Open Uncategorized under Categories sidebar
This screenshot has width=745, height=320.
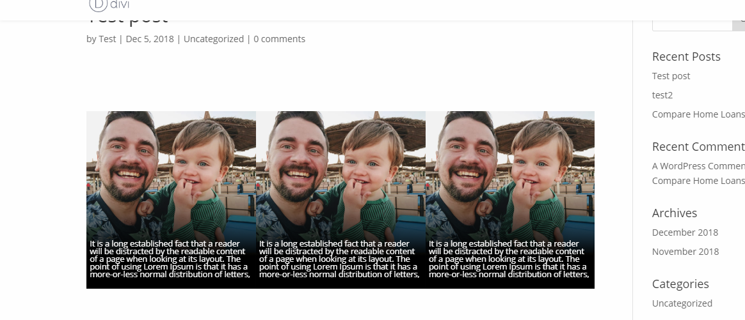(682, 303)
